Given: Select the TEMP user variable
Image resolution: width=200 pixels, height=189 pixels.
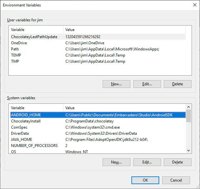Looking at the screenshot, I should [16, 55].
